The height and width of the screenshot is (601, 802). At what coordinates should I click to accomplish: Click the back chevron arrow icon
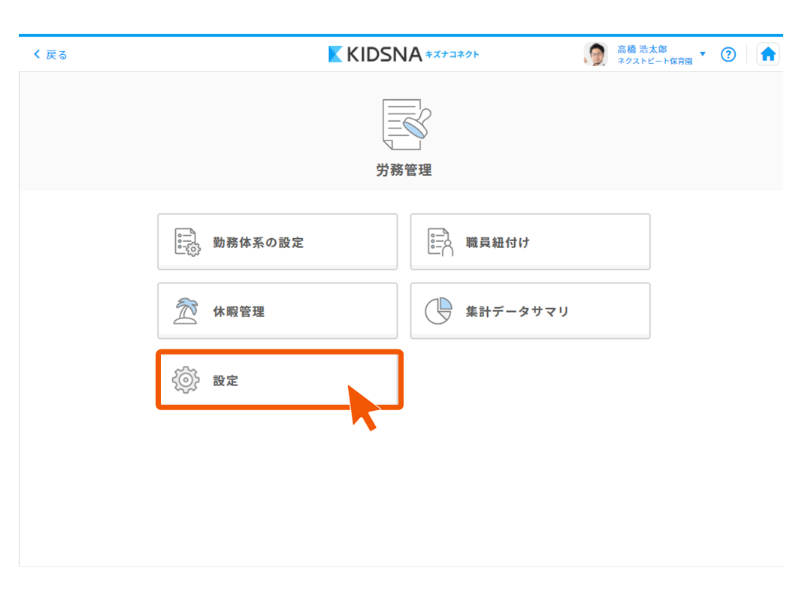tap(37, 55)
